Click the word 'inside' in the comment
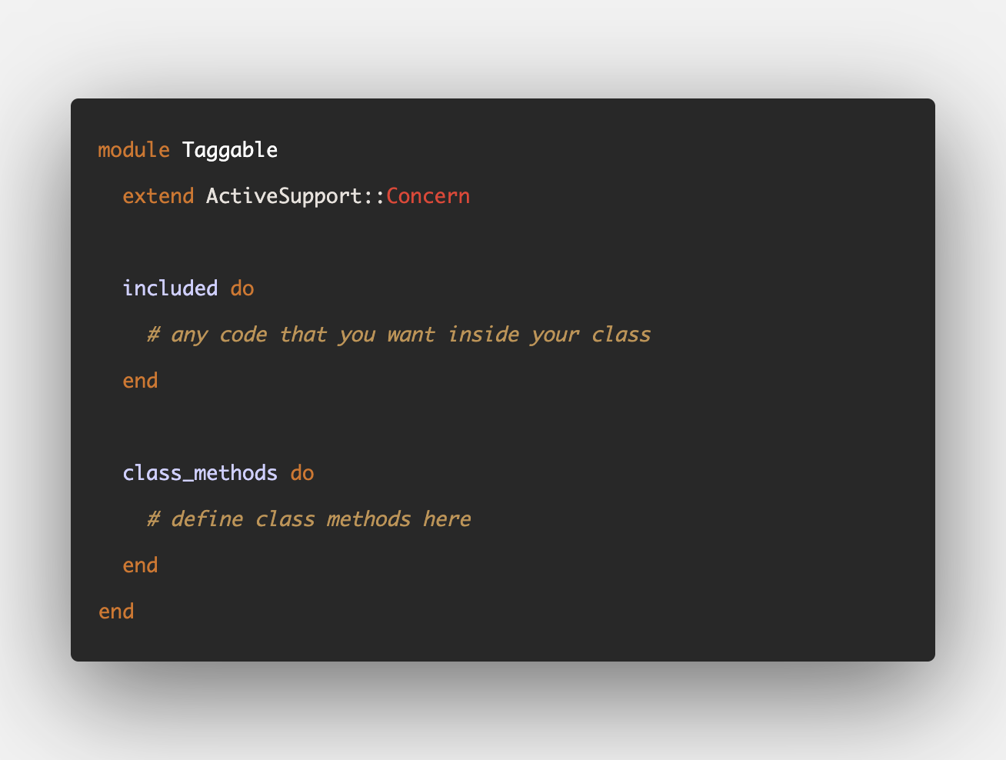Image resolution: width=1006 pixels, height=760 pixels. tap(483, 334)
